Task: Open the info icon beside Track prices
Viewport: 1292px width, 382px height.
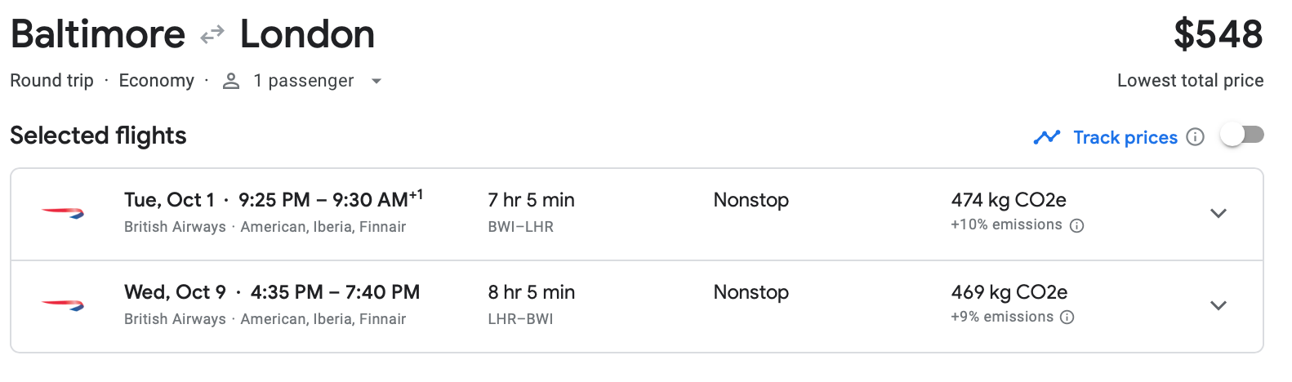Action: [1195, 137]
